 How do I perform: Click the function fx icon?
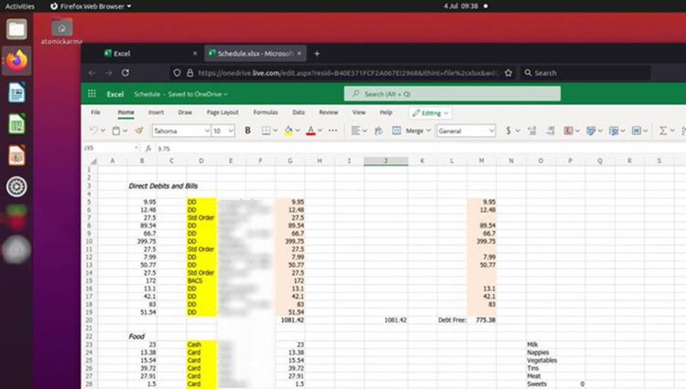(x=148, y=148)
